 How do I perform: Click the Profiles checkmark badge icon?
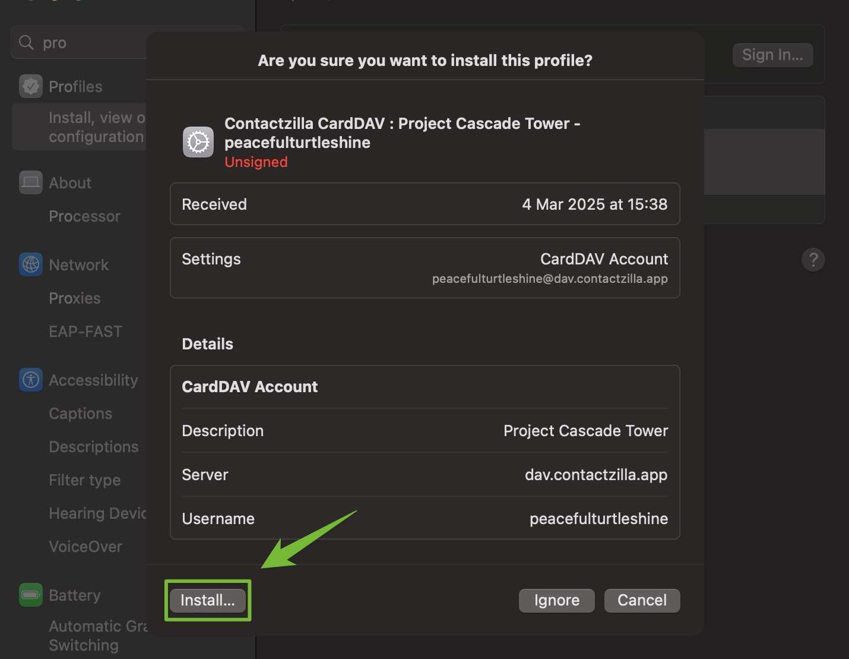point(31,87)
